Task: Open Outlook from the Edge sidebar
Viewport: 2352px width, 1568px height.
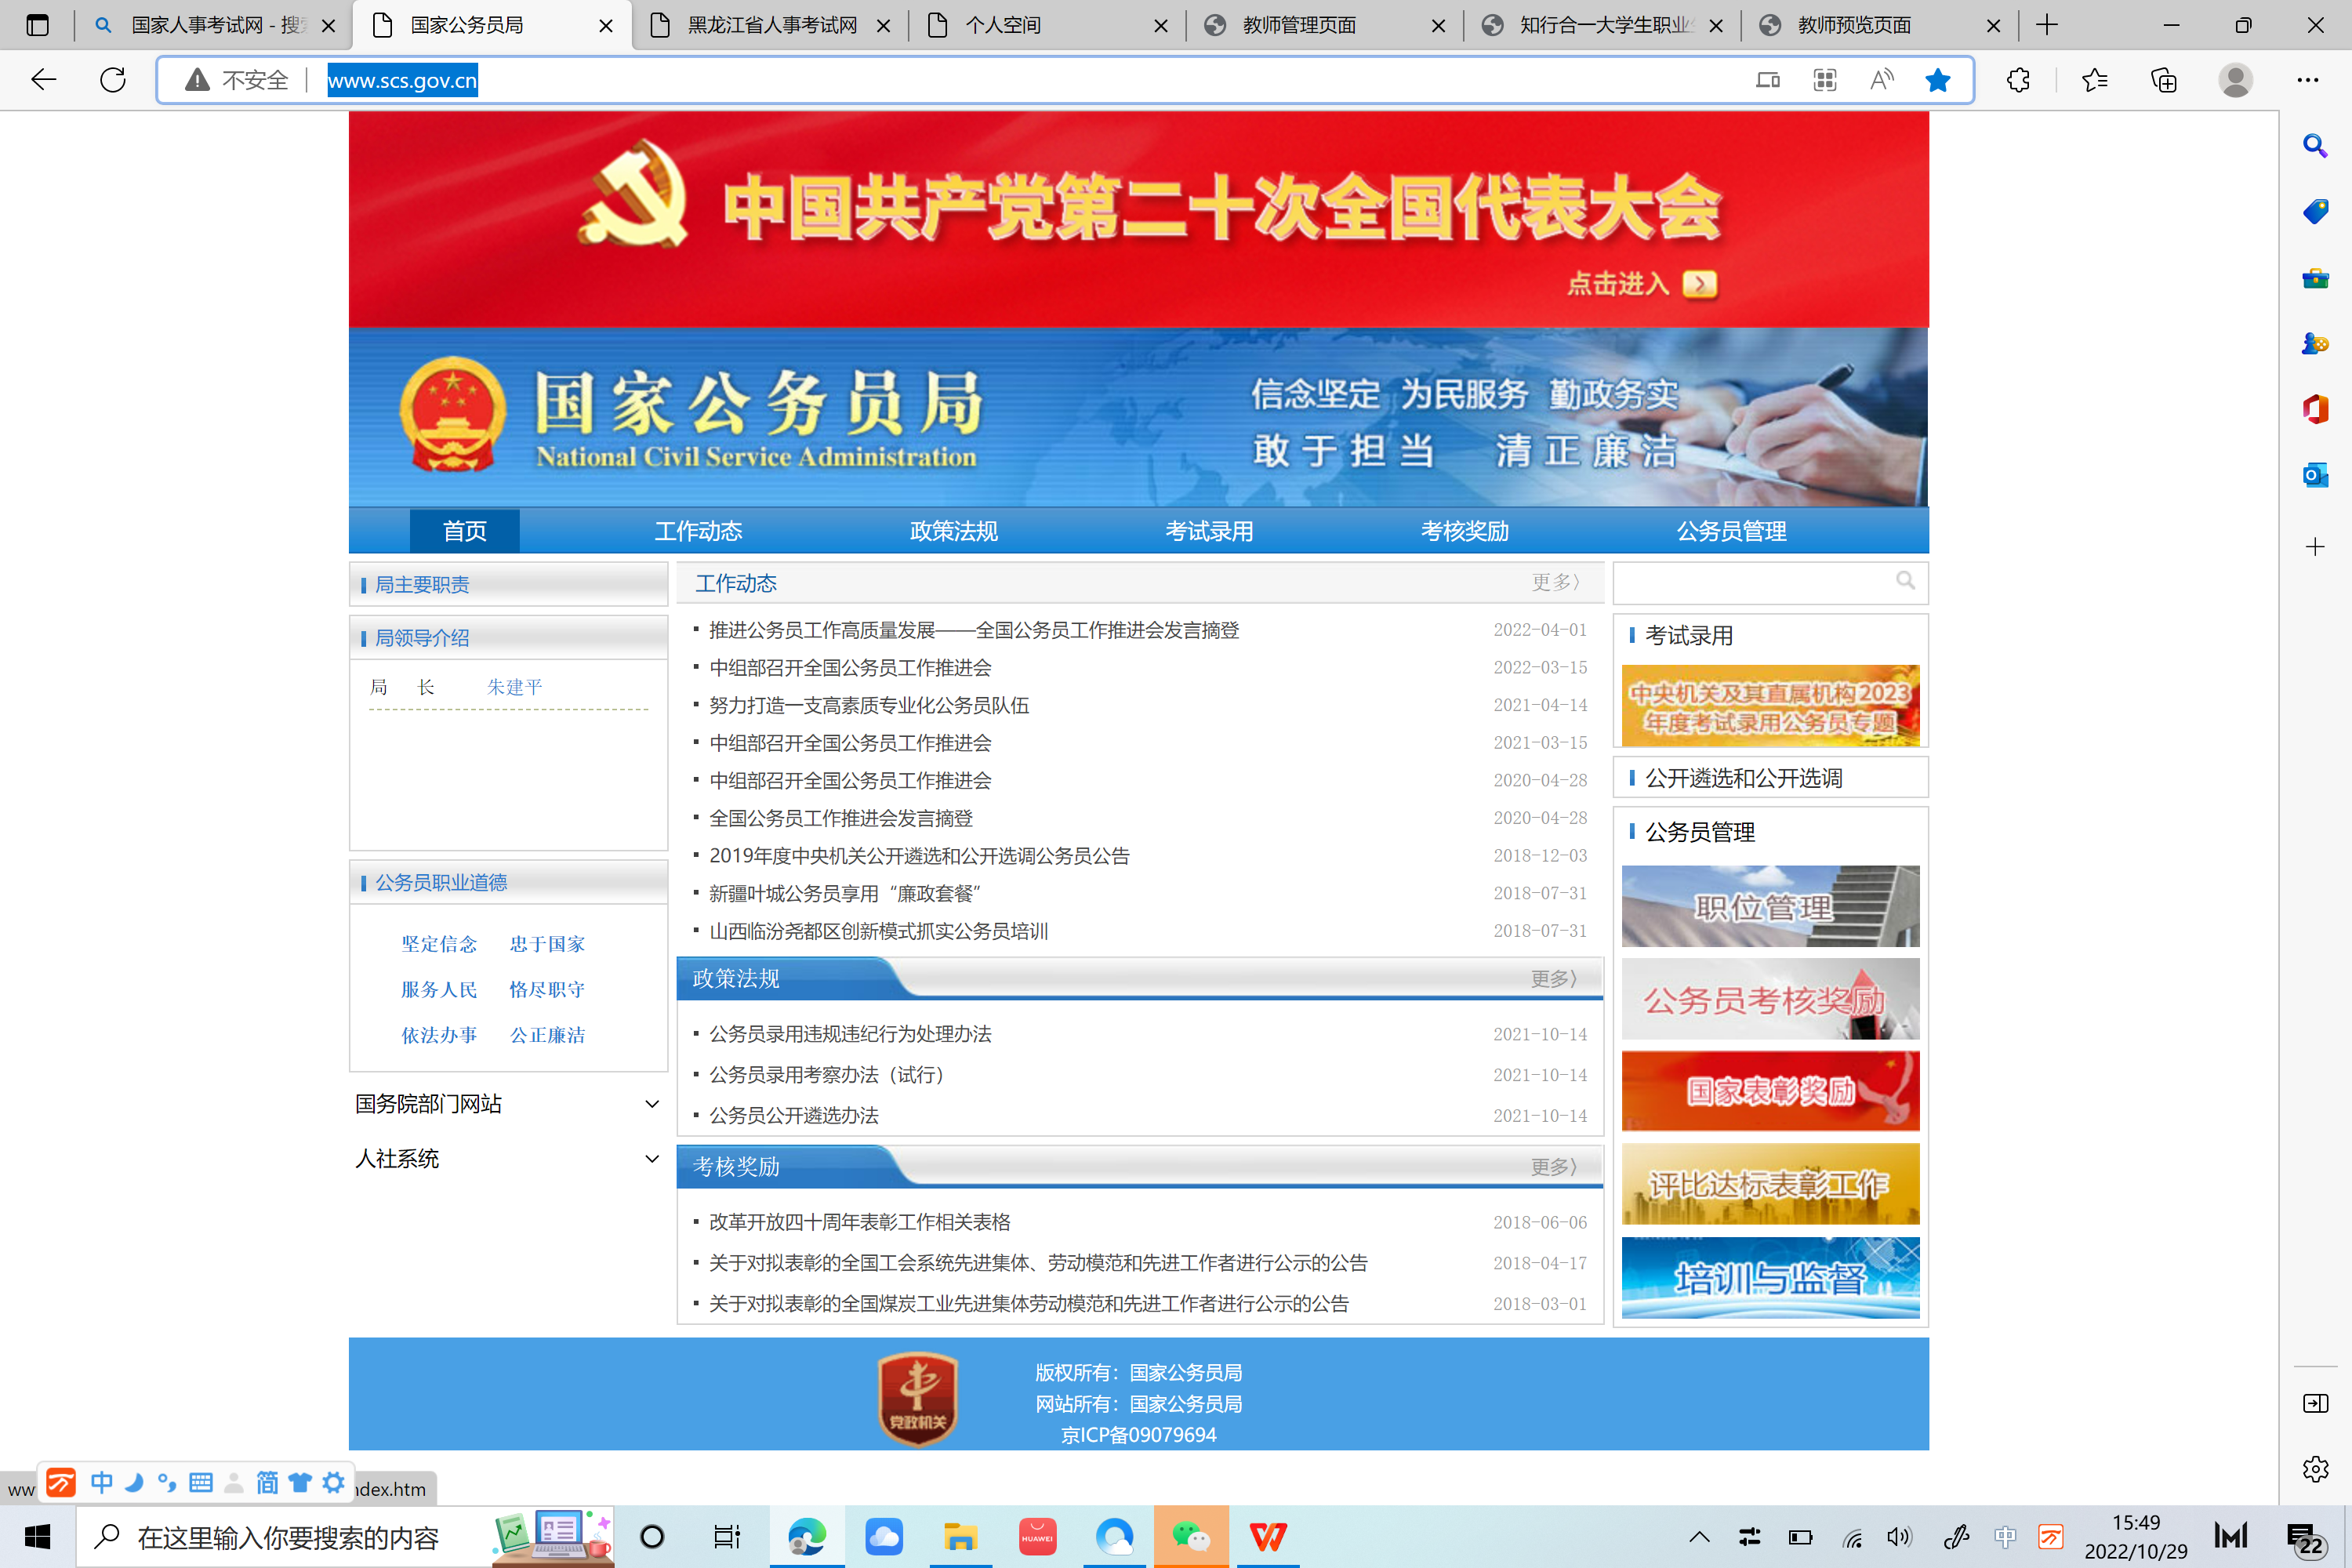Action: pyautogui.click(x=2314, y=475)
